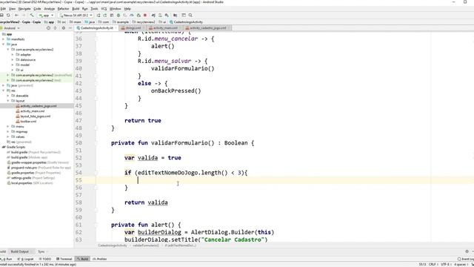Open the Nexus 5X API 29 device dropdown
This screenshot has width=474, height=267.
point(76,15)
